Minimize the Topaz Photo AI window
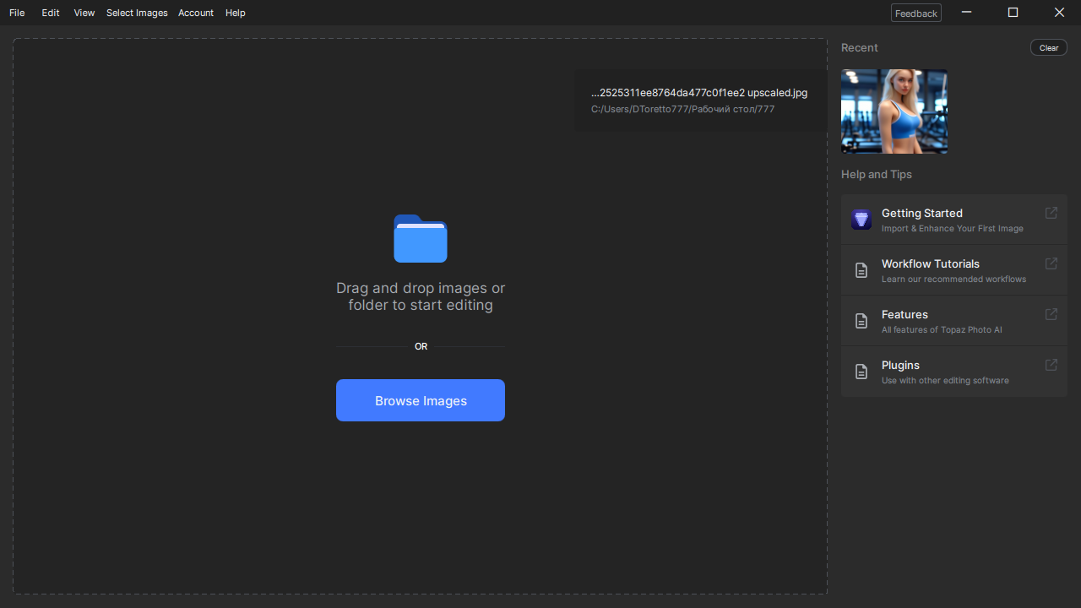1081x608 pixels. click(x=967, y=12)
